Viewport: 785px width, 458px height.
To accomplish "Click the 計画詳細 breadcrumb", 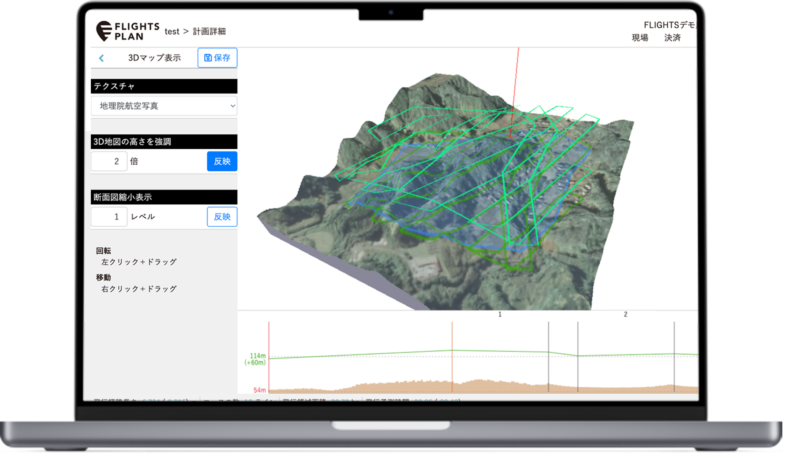I will click(209, 32).
